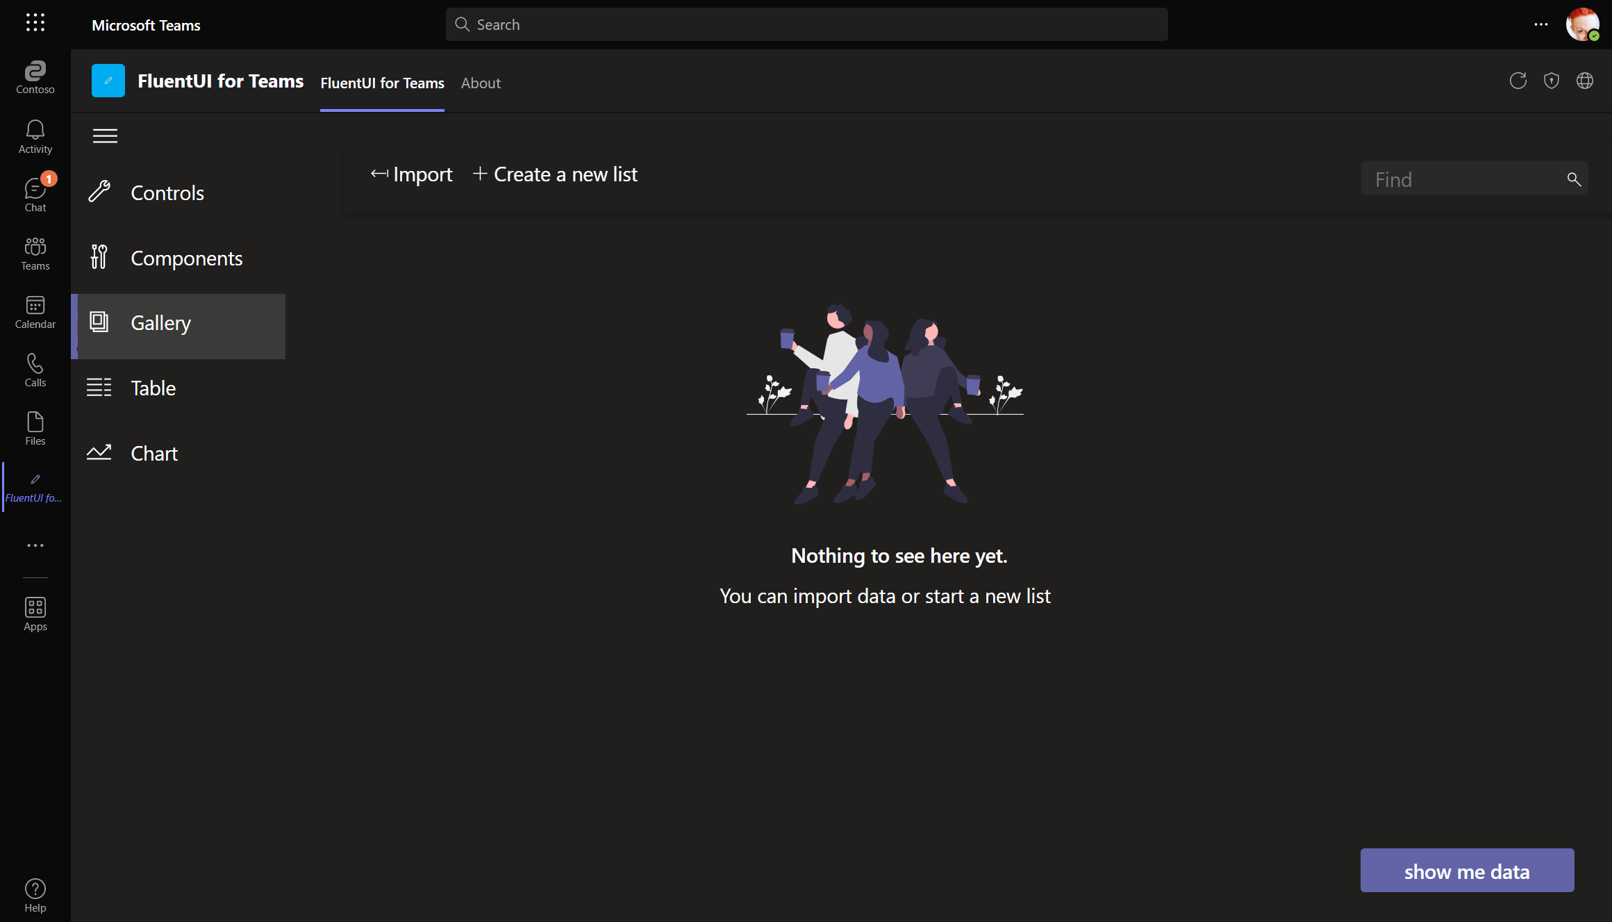Open the Apps section
The height and width of the screenshot is (922, 1612).
tap(35, 612)
